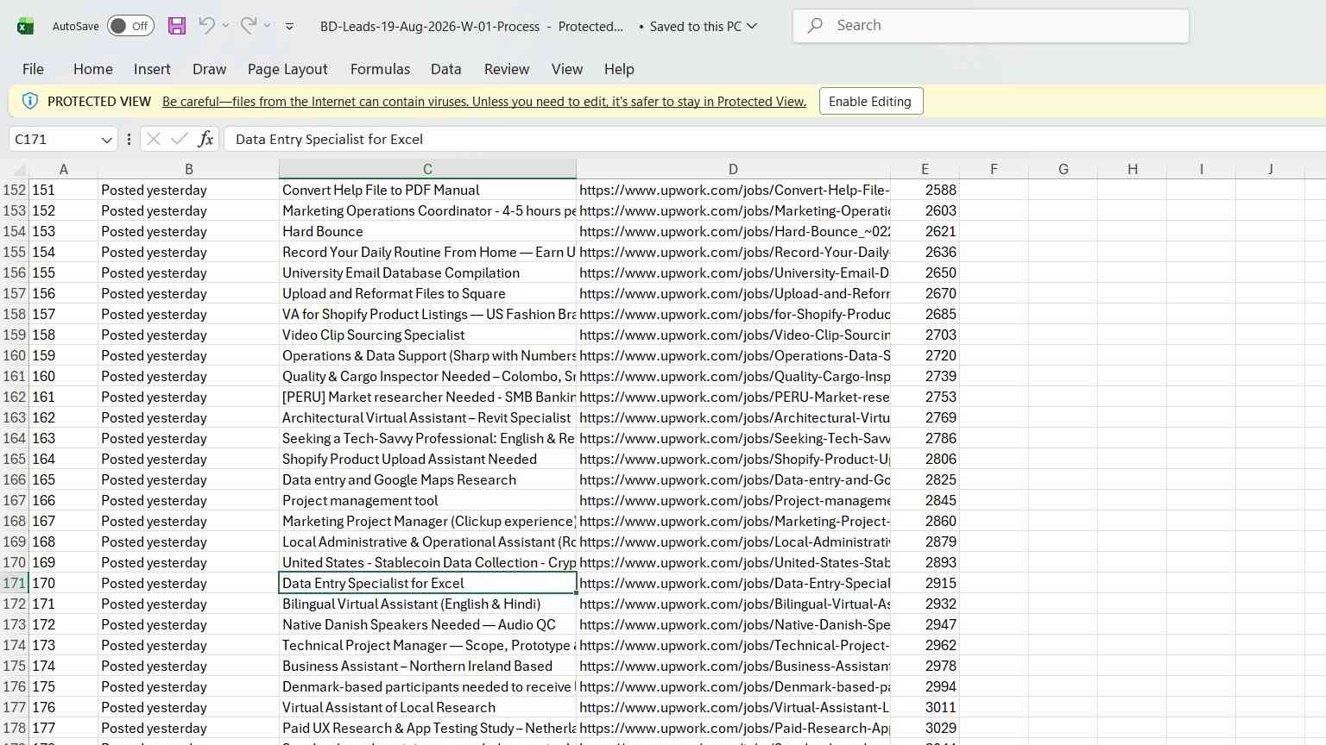Click the formula bar confirm checkmark icon
The height and width of the screenshot is (745, 1326).
pyautogui.click(x=180, y=139)
